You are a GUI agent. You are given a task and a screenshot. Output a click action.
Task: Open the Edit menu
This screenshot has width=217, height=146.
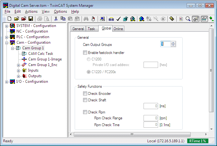pyautogui.click(x=18, y=11)
